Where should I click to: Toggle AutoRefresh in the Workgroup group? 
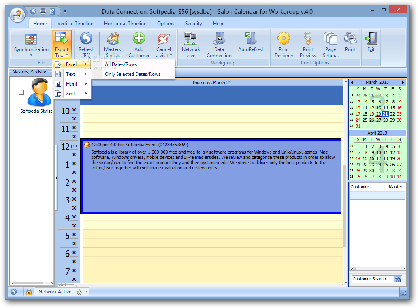[x=251, y=42]
